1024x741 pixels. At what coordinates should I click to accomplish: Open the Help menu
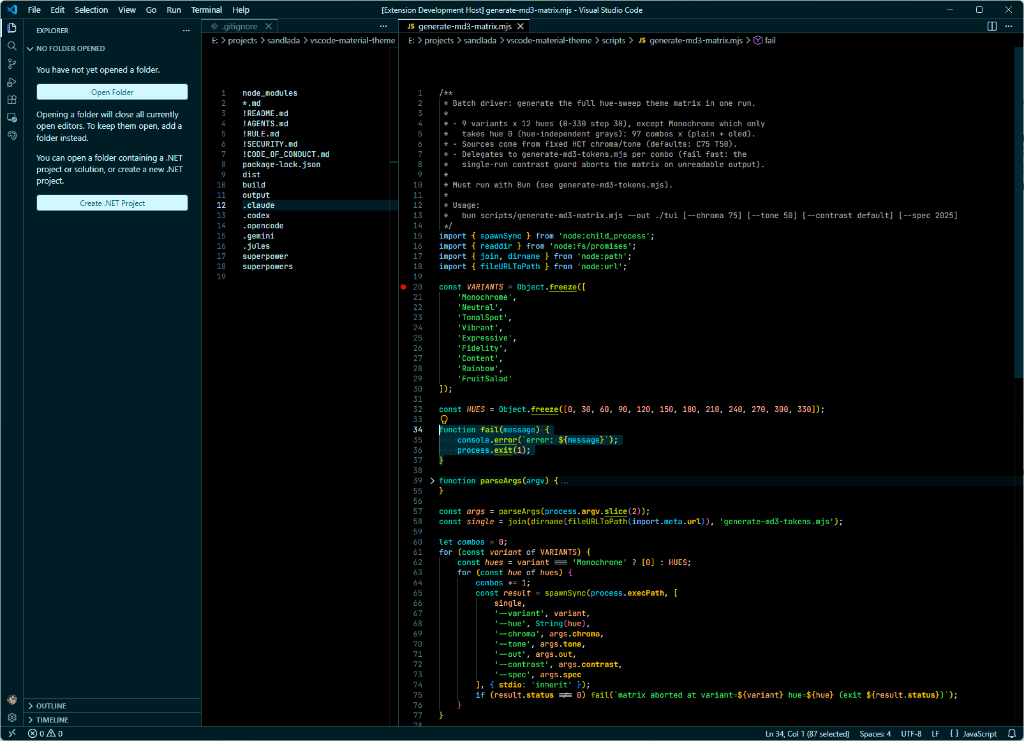[241, 10]
